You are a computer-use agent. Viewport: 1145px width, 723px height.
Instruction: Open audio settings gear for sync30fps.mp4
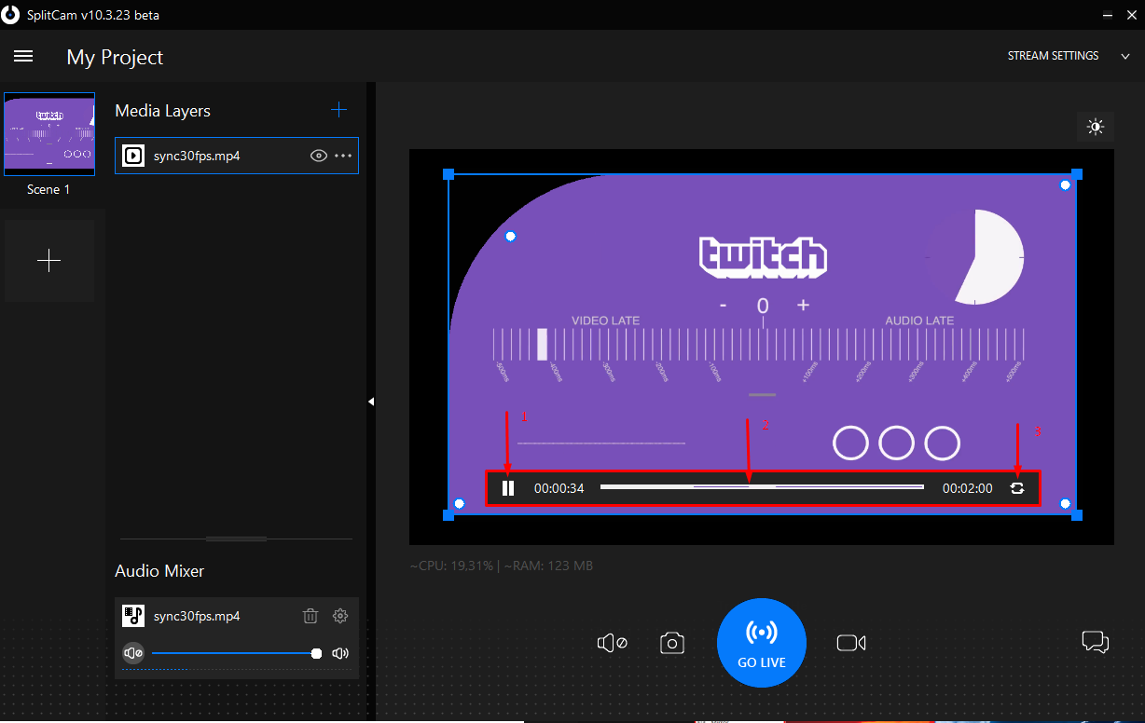(x=340, y=615)
